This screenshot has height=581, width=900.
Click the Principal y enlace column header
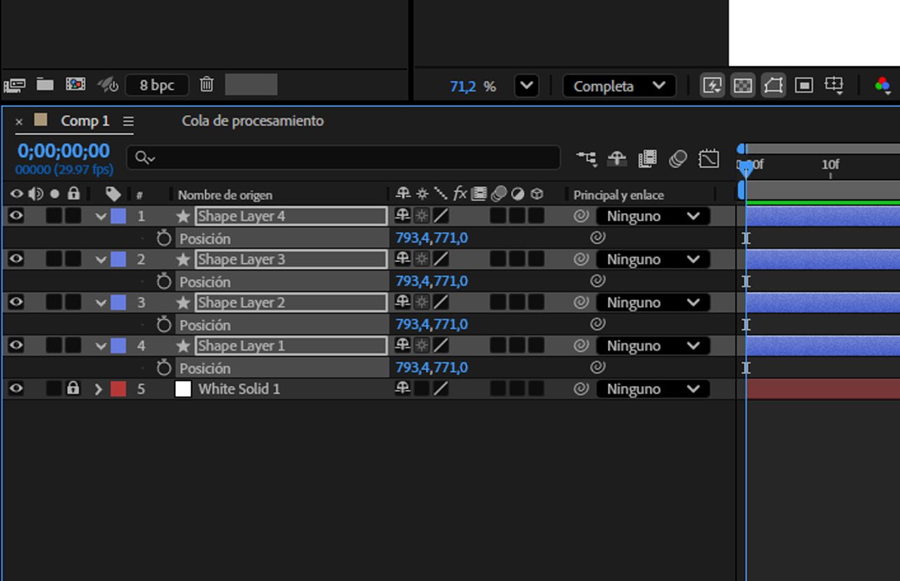pyautogui.click(x=618, y=195)
